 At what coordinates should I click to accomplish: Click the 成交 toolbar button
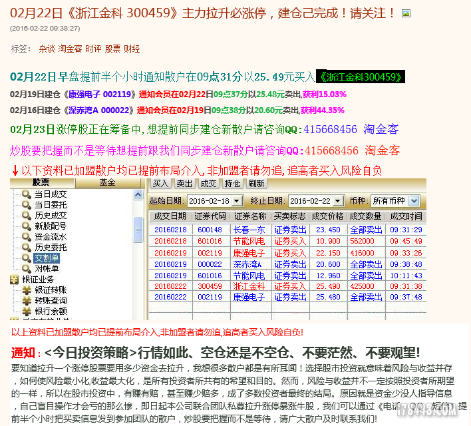pos(208,184)
